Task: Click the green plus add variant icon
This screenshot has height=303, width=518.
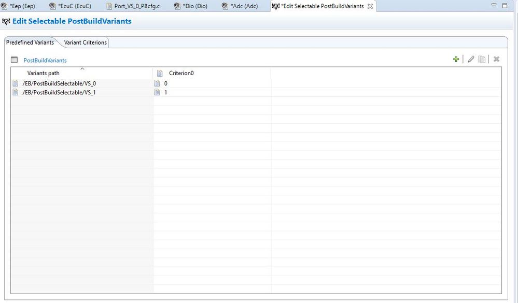Action: pos(456,60)
